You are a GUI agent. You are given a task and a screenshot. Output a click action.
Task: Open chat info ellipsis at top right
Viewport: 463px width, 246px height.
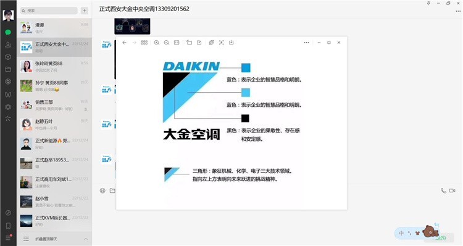(458, 11)
